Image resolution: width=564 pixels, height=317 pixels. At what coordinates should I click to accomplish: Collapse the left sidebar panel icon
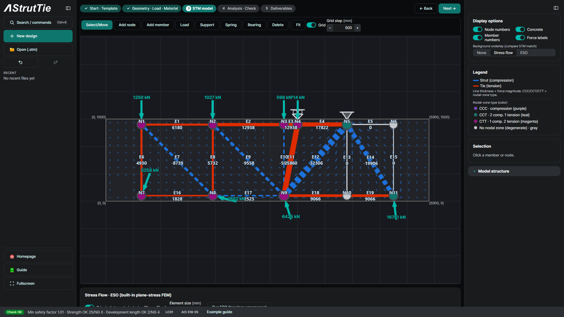68,8
